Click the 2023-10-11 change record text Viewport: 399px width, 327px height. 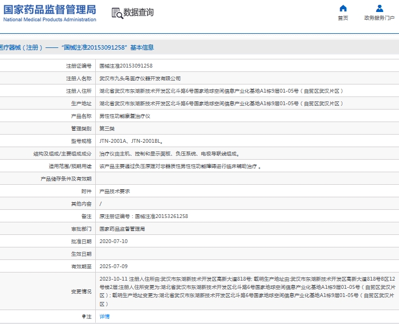pyautogui.click(x=247, y=292)
